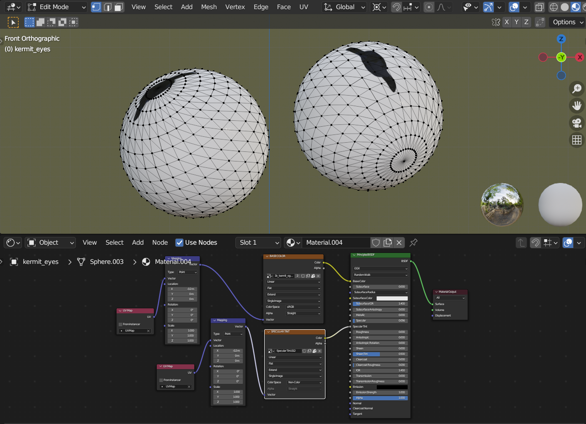Viewport: 586px width, 424px height.
Task: Pin the node editor material
Action: pos(414,242)
